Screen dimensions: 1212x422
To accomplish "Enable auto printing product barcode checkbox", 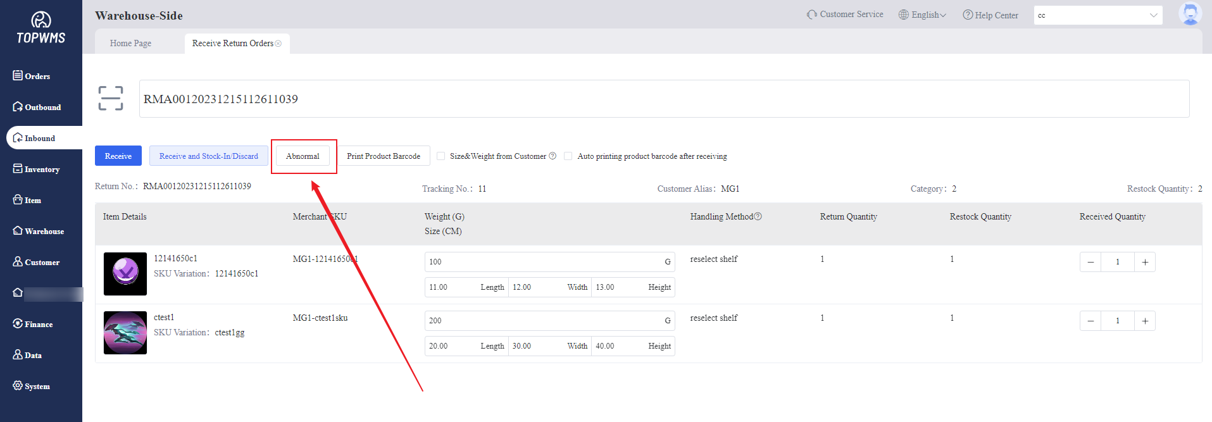I will pos(568,156).
